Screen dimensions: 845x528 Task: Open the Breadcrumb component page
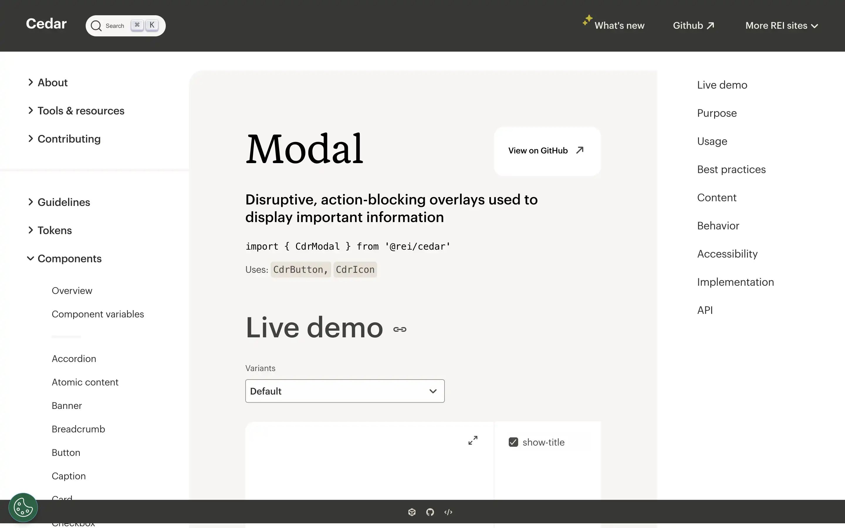coord(79,429)
